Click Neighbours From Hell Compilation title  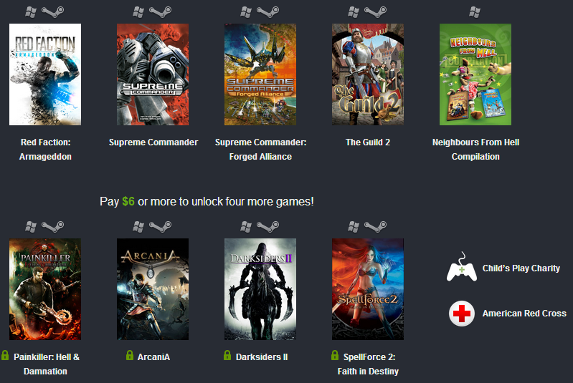point(475,149)
